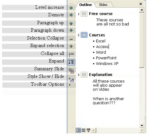The width and height of the screenshot is (148, 135).
Task: Select slide 3 Explanation icon
Action: [x=84, y=75]
